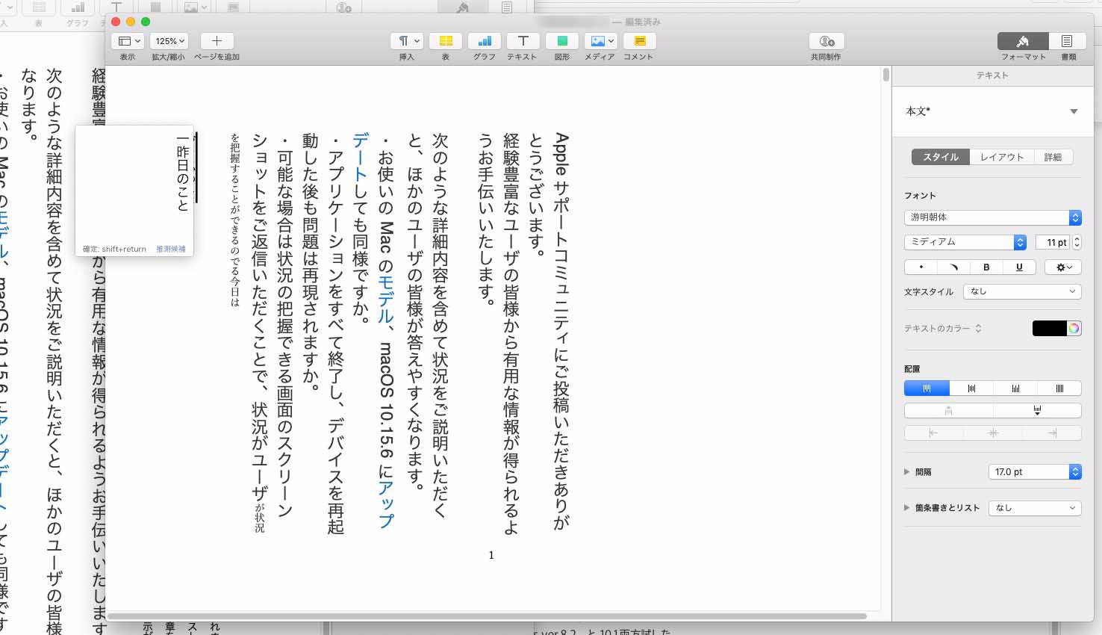Viewport: 1102px width, 635px height.
Task: Open the 游明朝体 font dropdown
Action: pyautogui.click(x=992, y=217)
